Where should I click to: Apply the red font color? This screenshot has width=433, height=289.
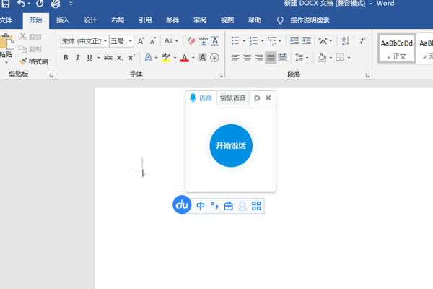(185, 58)
